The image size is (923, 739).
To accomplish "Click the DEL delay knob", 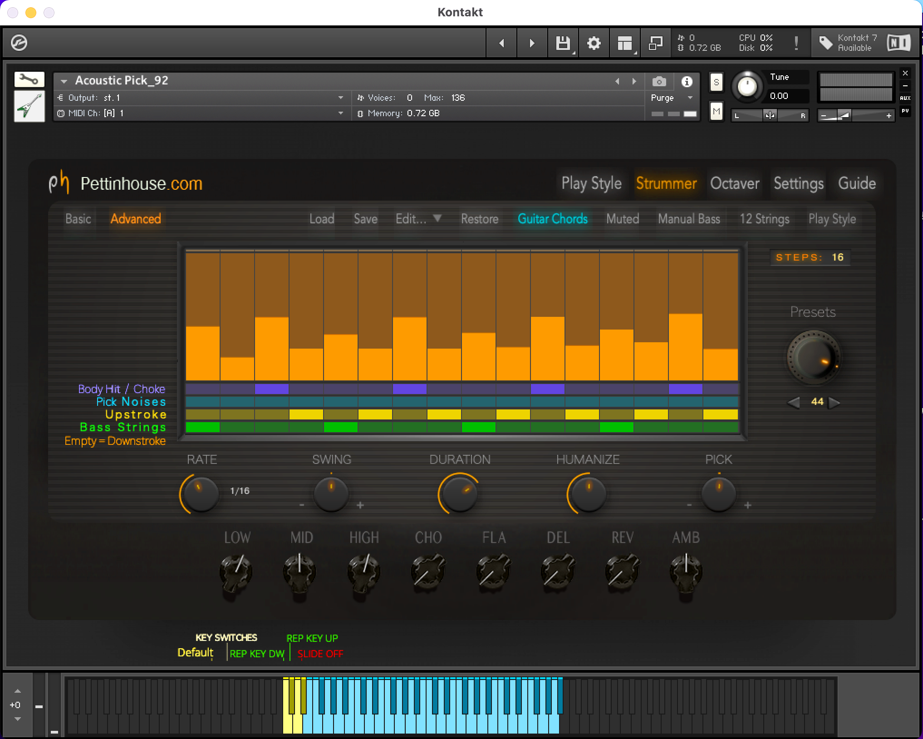I will [x=558, y=572].
